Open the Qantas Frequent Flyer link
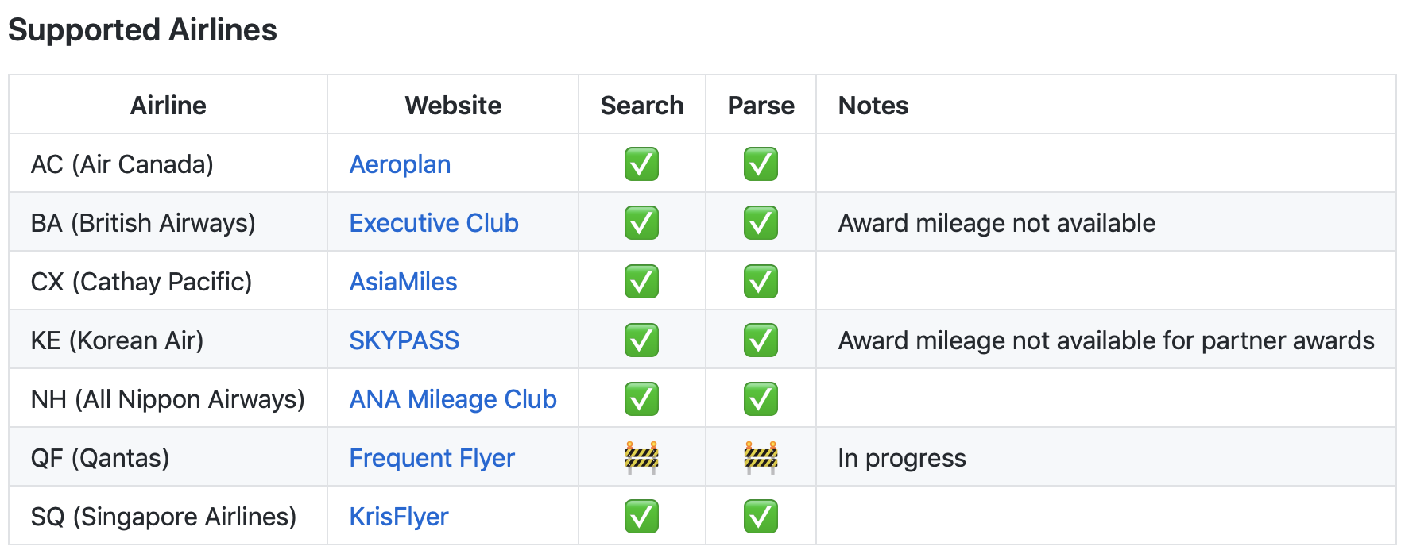1405x554 pixels. 432,458
